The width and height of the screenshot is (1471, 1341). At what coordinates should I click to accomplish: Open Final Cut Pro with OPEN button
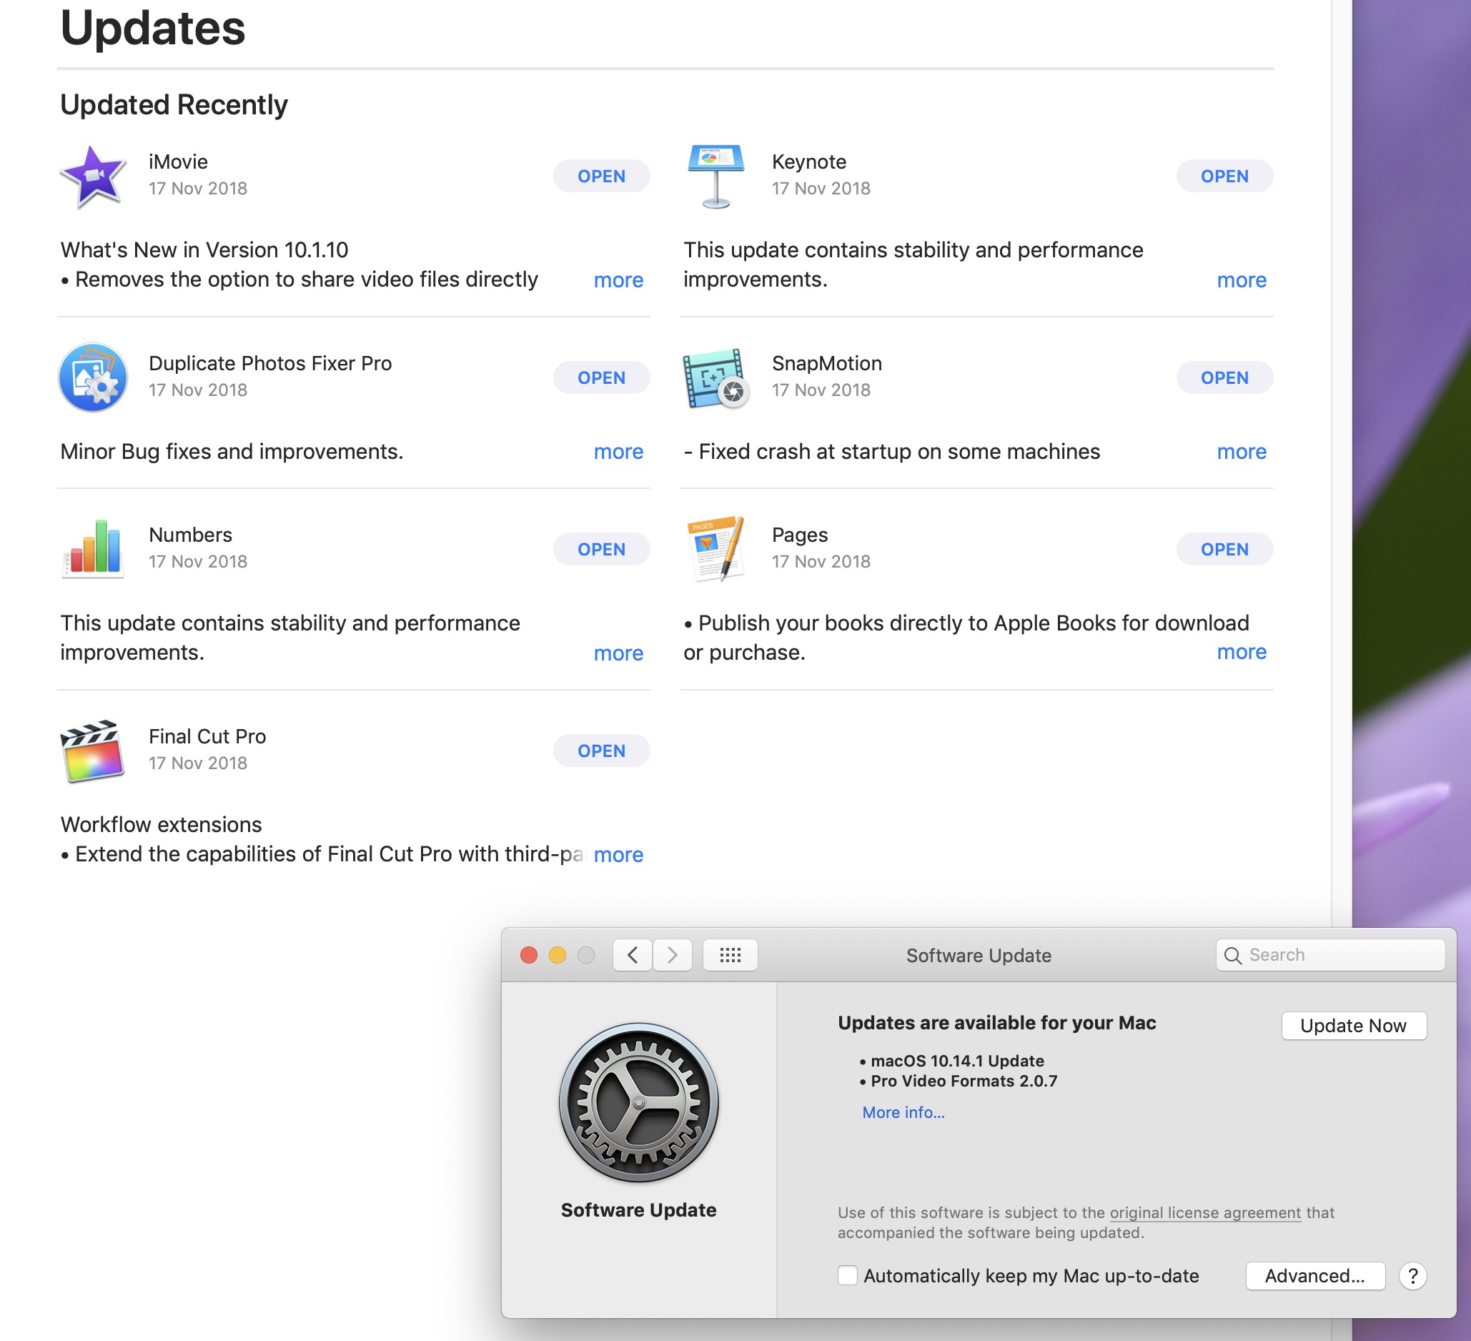point(601,750)
